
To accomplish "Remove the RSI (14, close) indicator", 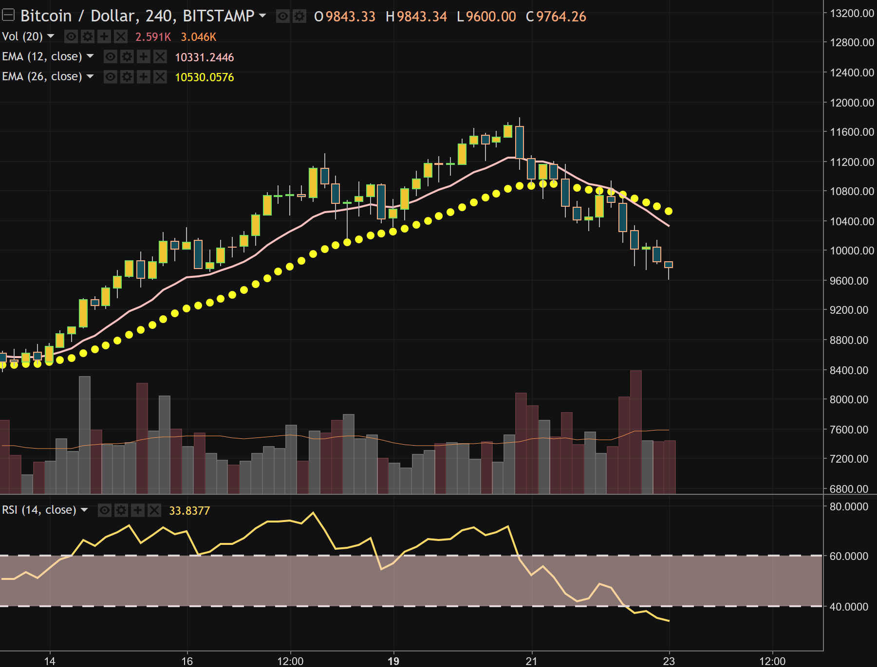I will [154, 510].
